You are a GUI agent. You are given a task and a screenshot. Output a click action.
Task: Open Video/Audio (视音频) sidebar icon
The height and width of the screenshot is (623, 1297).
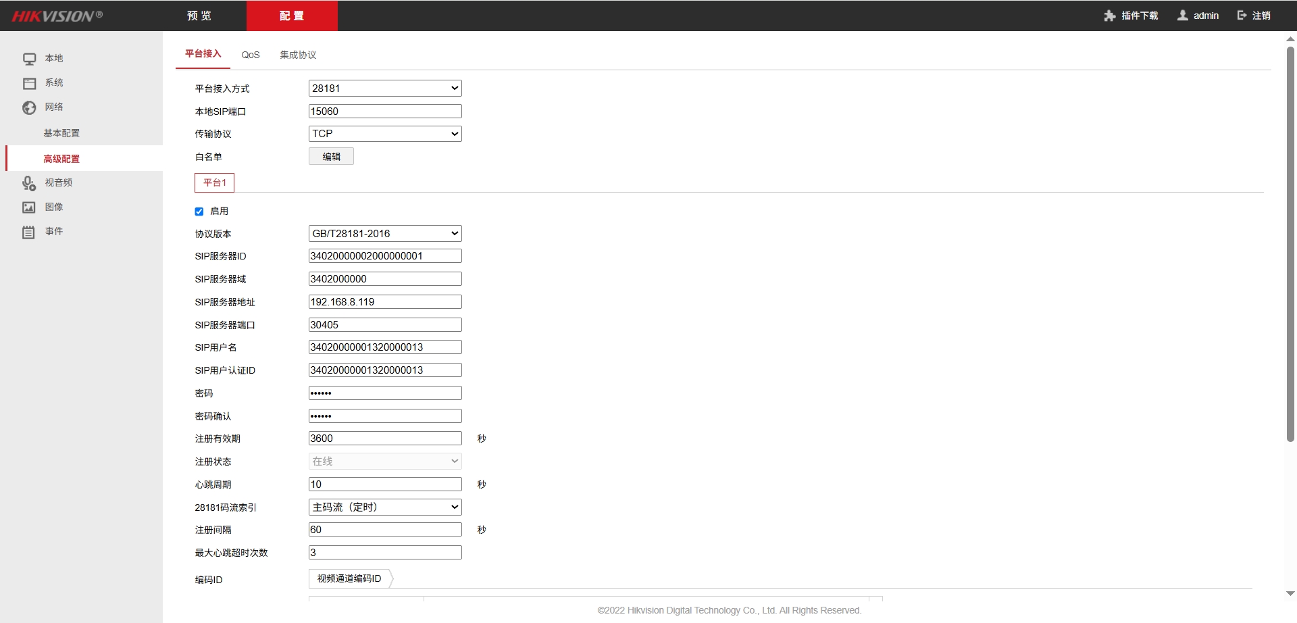point(29,183)
